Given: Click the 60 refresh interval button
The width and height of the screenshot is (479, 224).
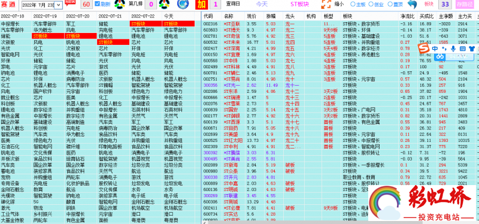Looking at the screenshot, I should [x=86, y=4].
